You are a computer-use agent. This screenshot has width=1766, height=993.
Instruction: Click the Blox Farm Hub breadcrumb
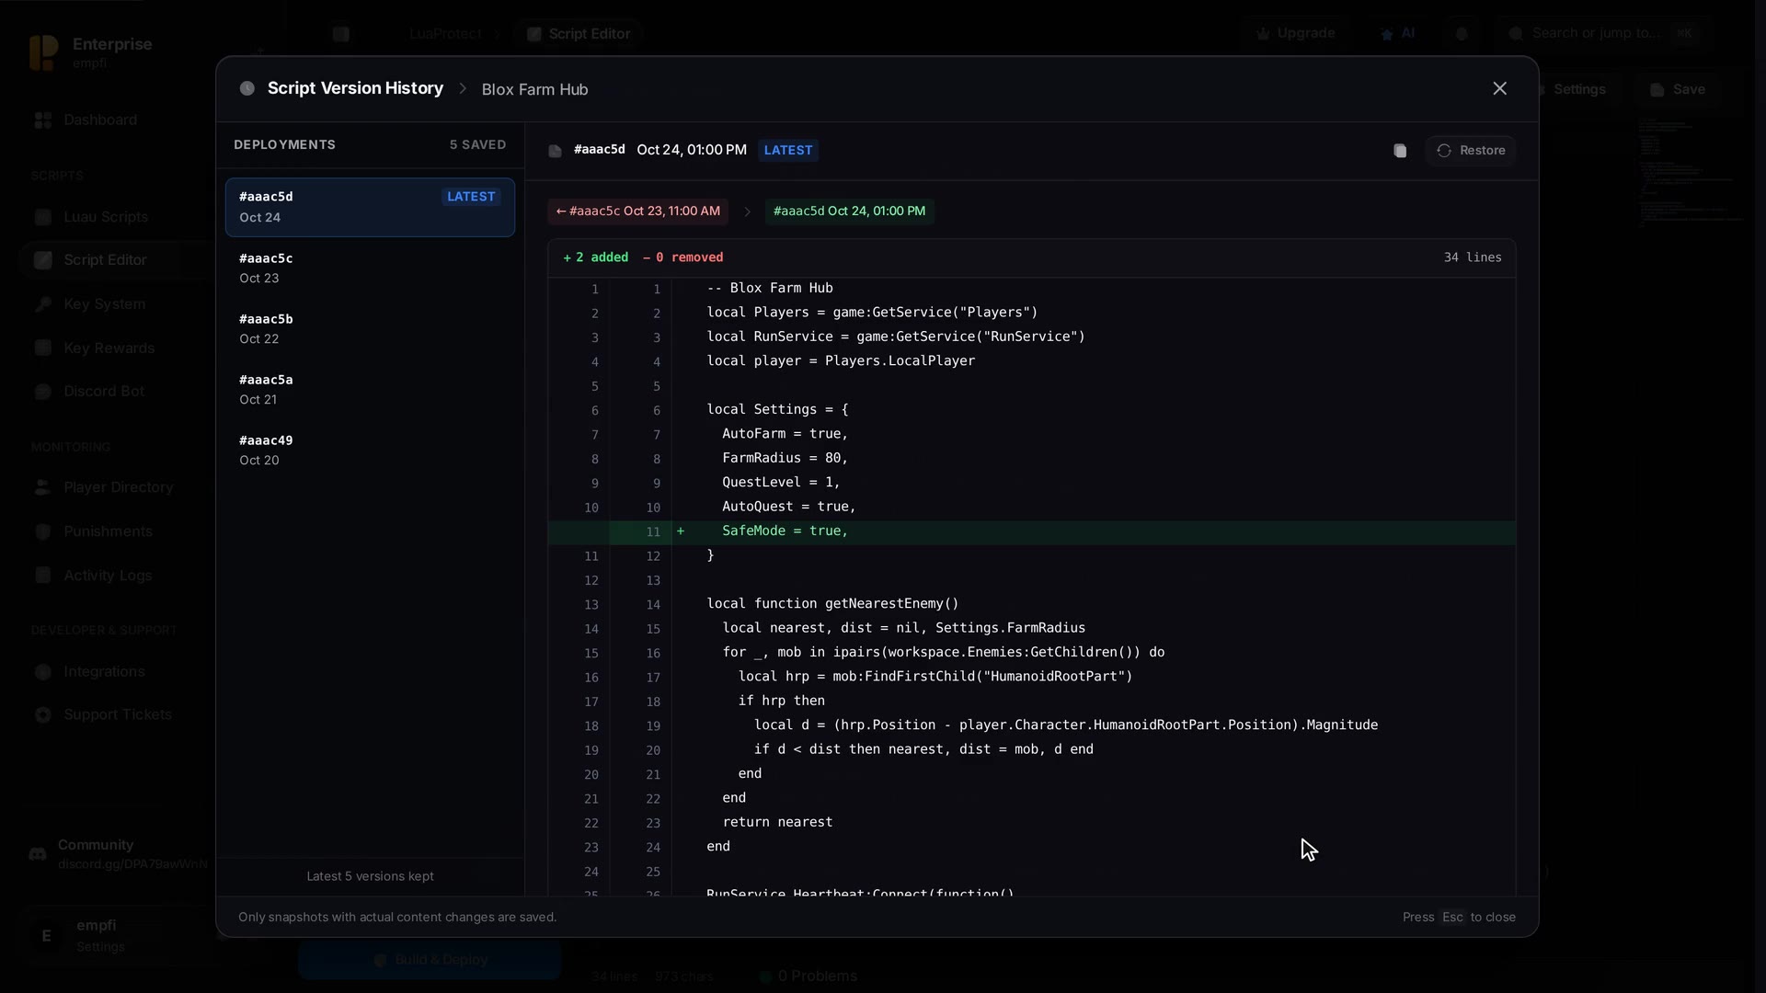534,89
